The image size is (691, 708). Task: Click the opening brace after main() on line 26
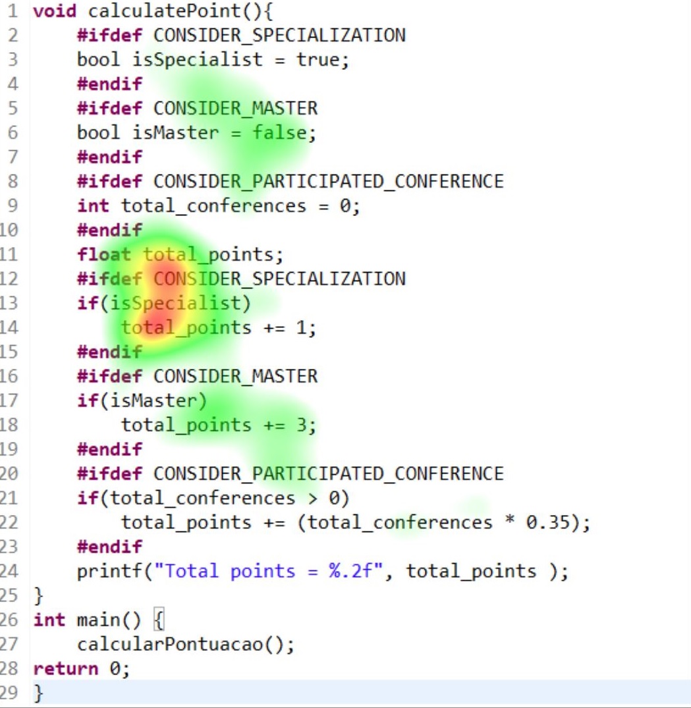click(157, 620)
